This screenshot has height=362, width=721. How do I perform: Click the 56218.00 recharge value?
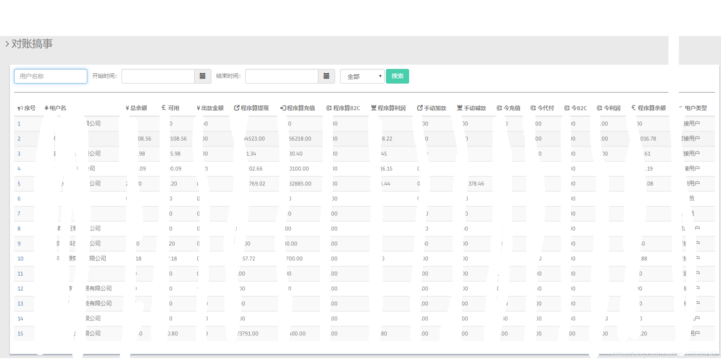point(300,139)
